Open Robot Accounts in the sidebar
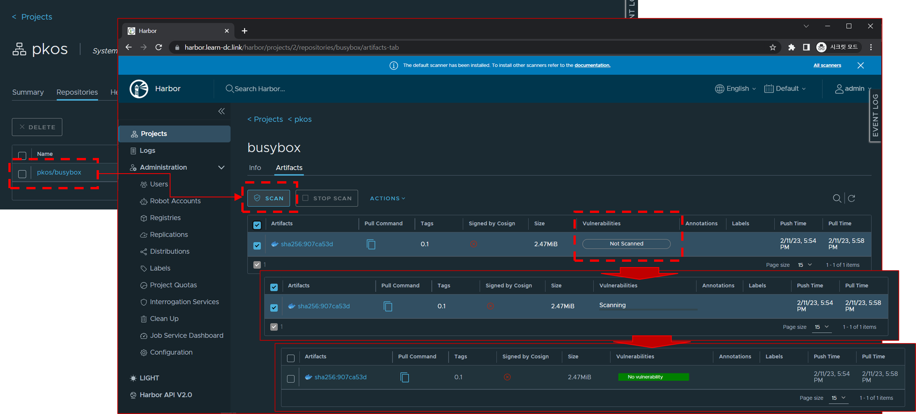 (x=175, y=201)
